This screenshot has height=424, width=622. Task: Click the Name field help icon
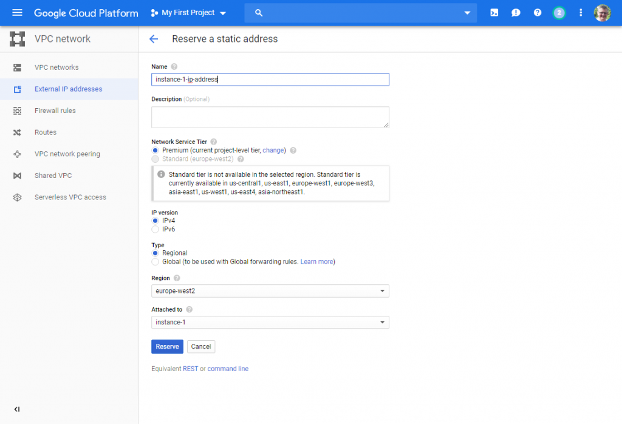174,67
